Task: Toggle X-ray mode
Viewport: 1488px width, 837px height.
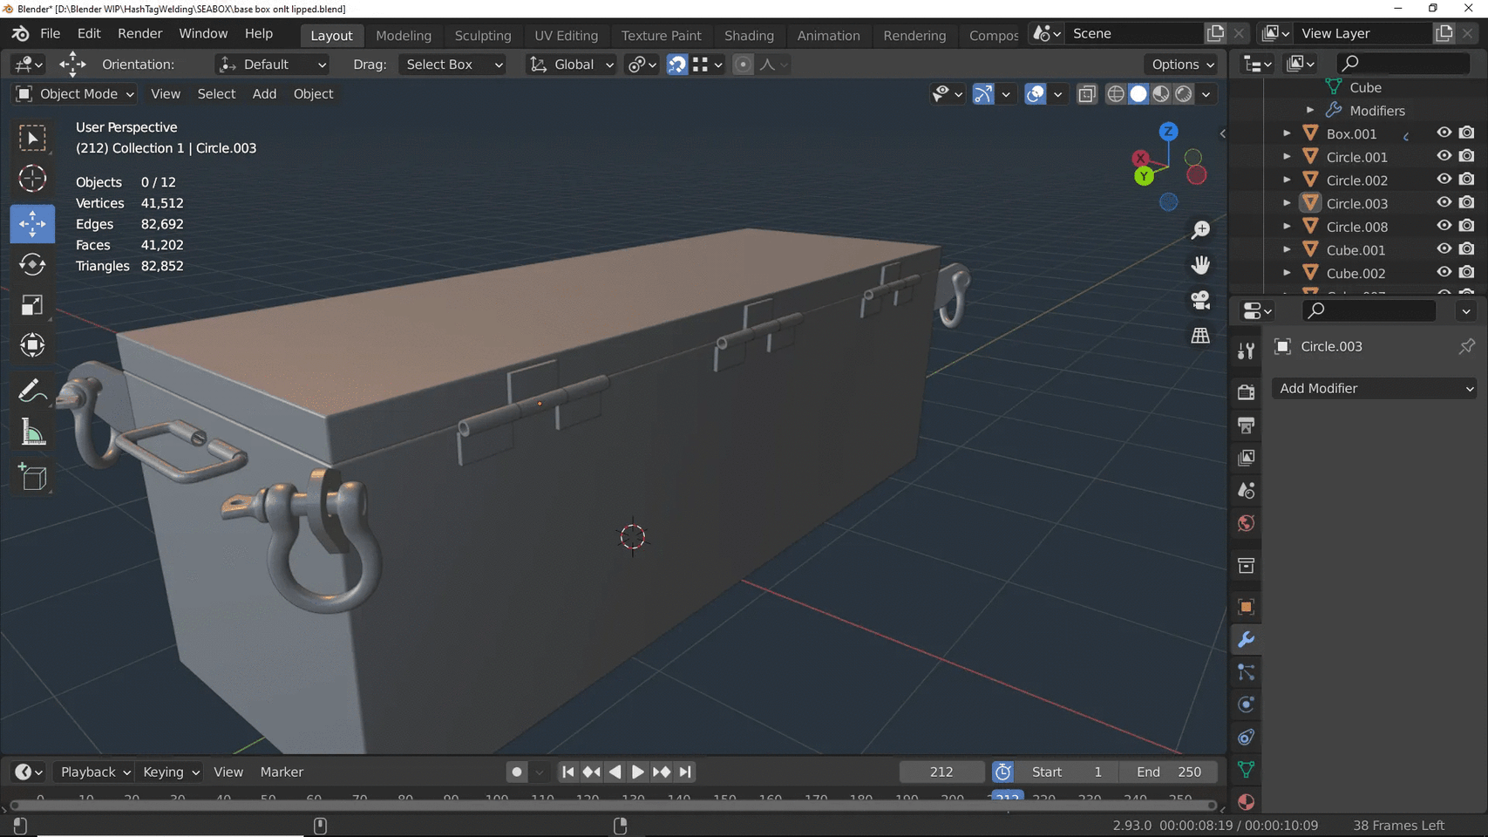Action: pos(1086,94)
